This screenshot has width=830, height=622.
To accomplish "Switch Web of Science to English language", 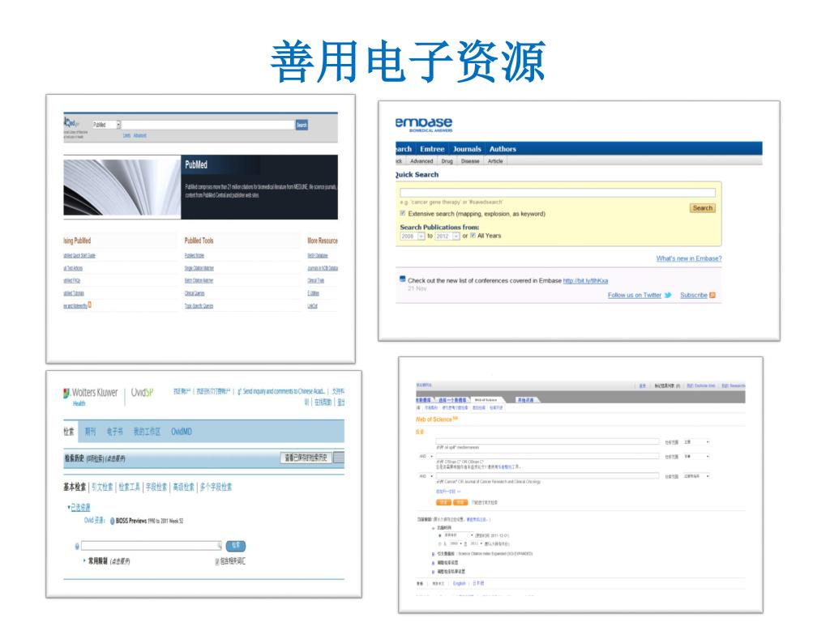I will coord(460,583).
